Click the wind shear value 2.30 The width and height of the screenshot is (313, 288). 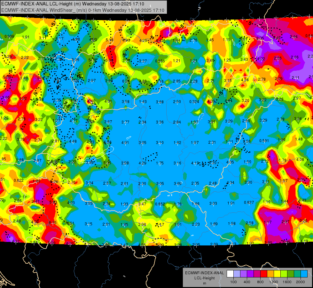(142, 183)
